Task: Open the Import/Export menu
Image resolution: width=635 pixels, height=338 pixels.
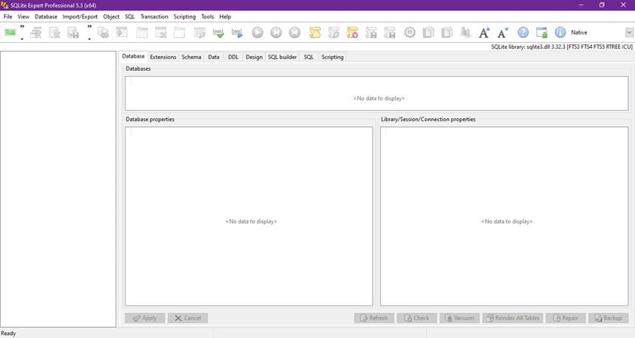Action: point(80,16)
